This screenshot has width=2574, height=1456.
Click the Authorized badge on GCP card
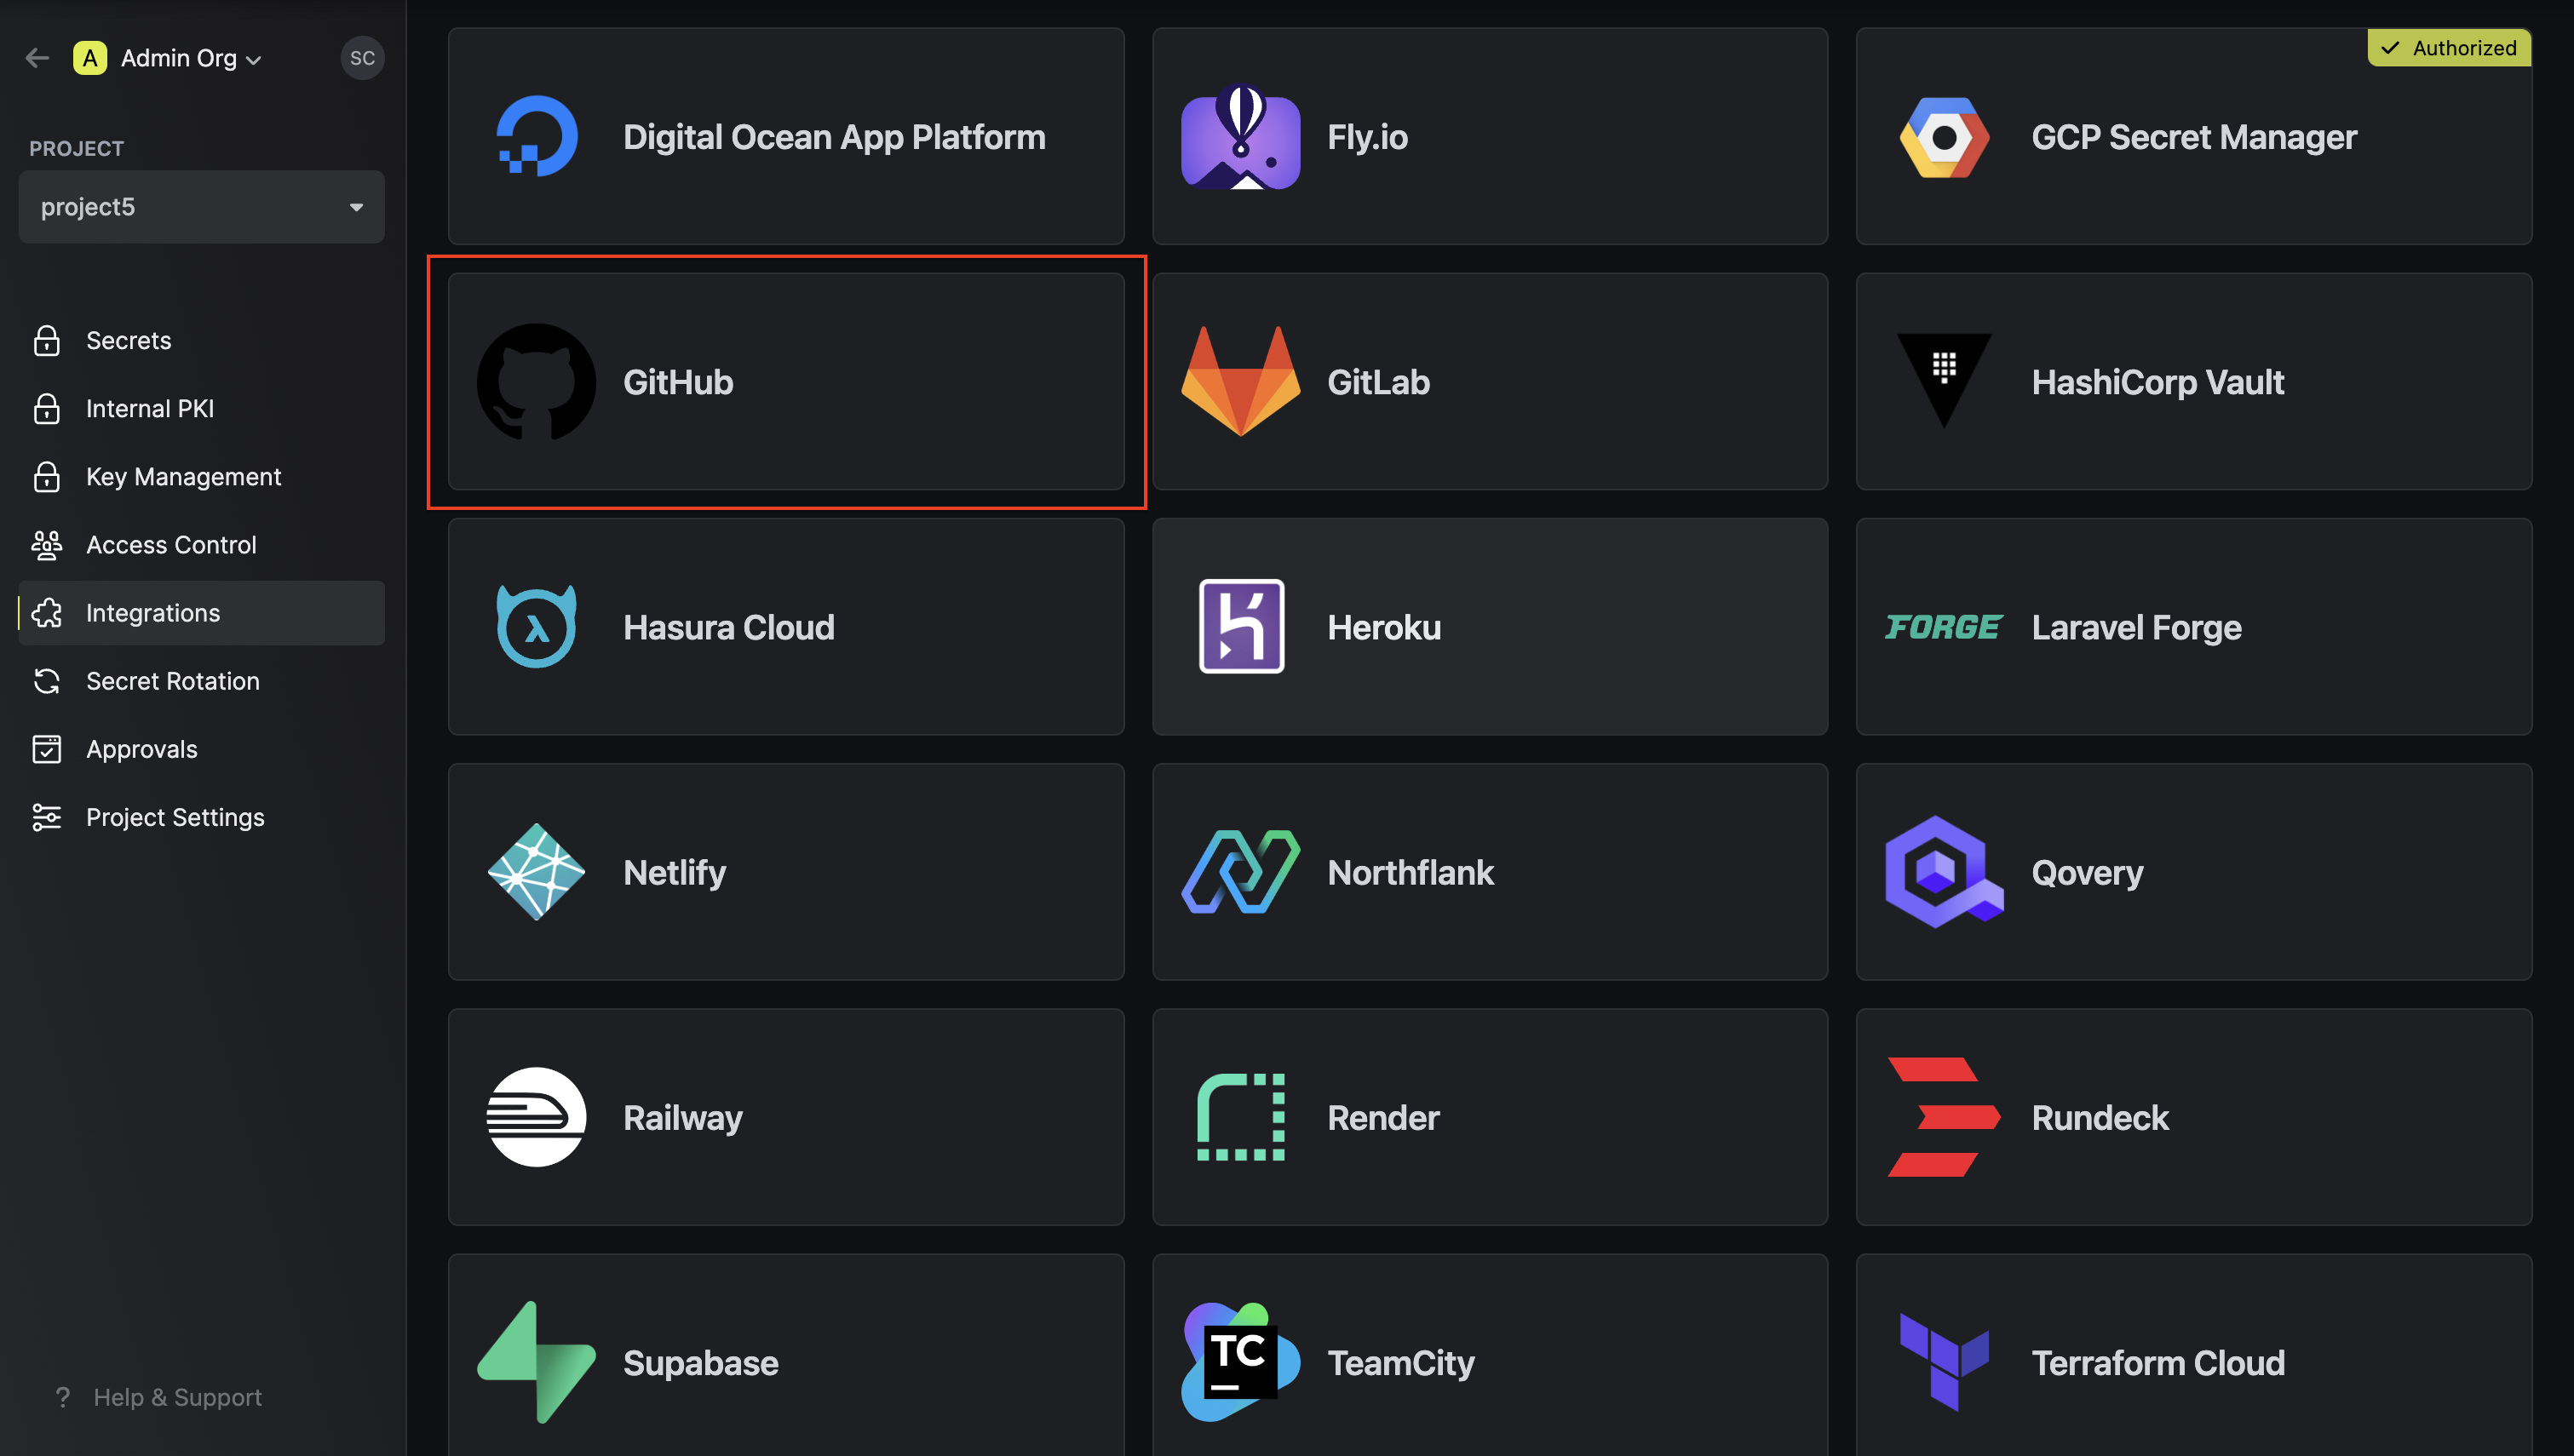2448,48
